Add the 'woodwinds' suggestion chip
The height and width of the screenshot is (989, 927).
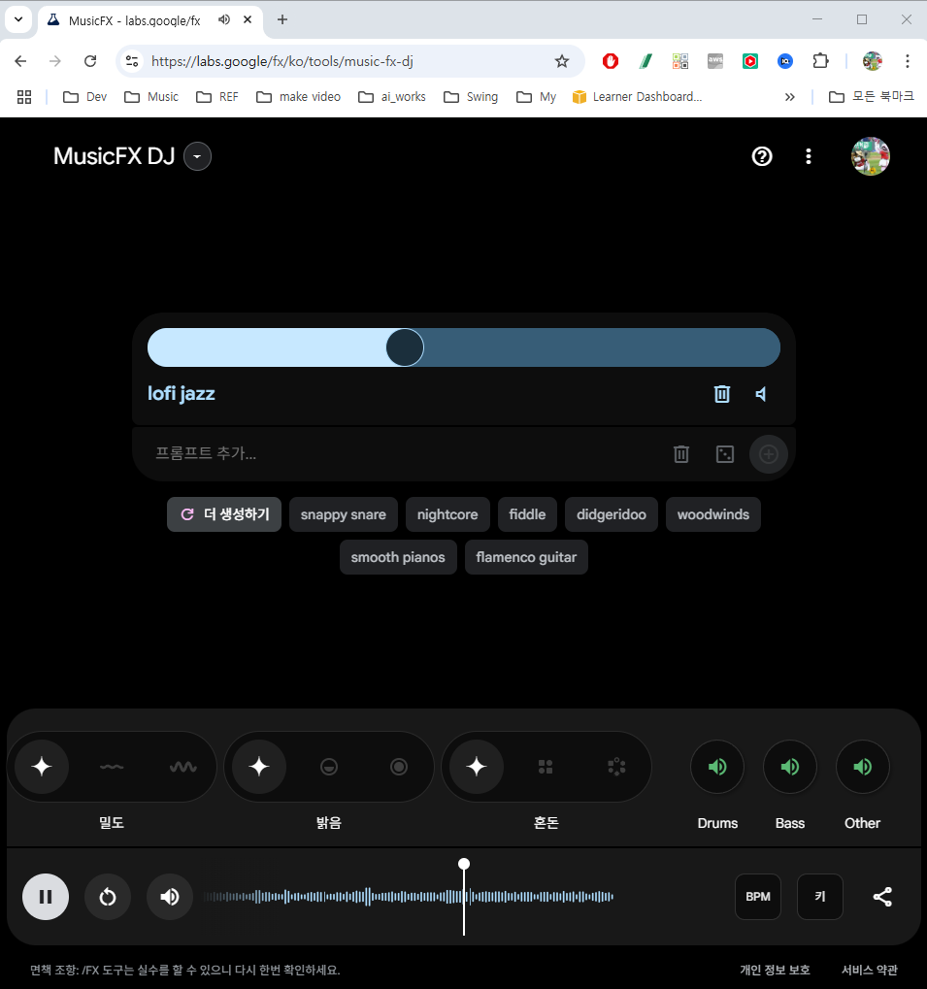713,514
